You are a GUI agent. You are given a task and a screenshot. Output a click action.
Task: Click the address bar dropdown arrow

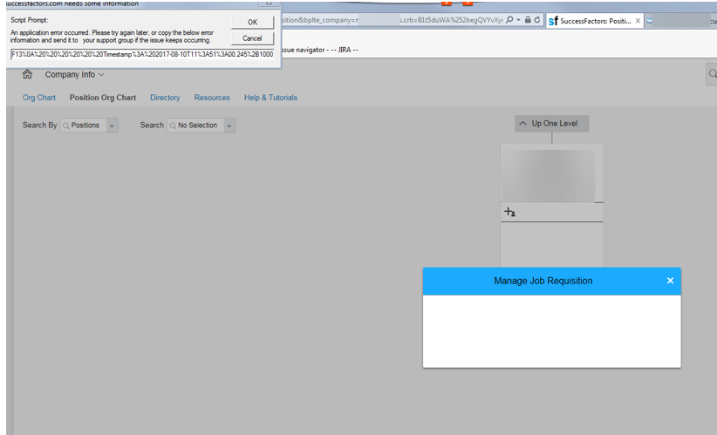(x=518, y=20)
